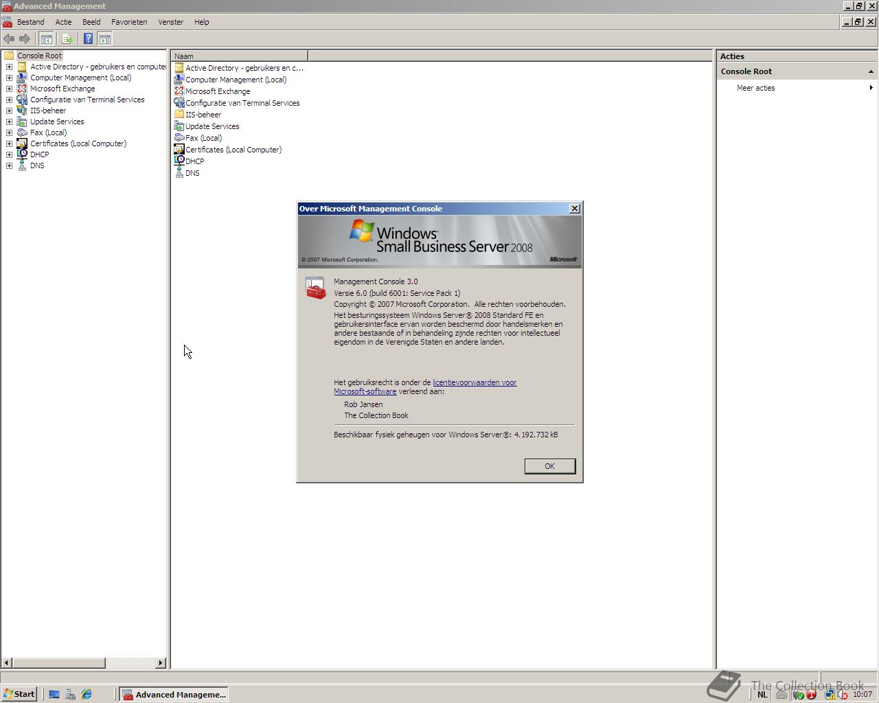The width and height of the screenshot is (879, 703).
Task: Select the Fax (Local) icon in the tree
Action: click(x=22, y=132)
